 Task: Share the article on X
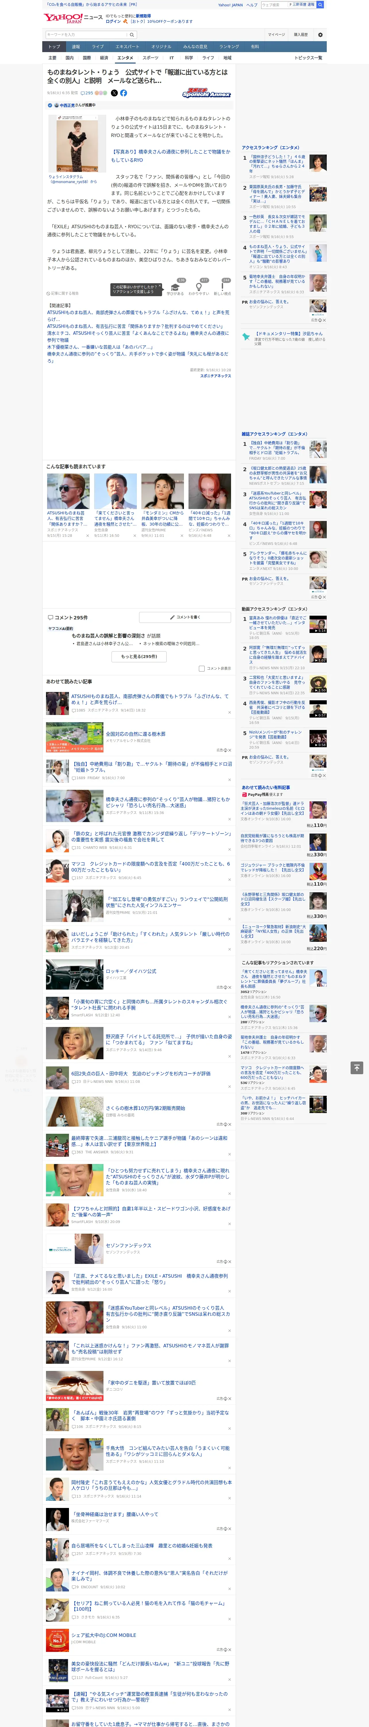(x=114, y=93)
